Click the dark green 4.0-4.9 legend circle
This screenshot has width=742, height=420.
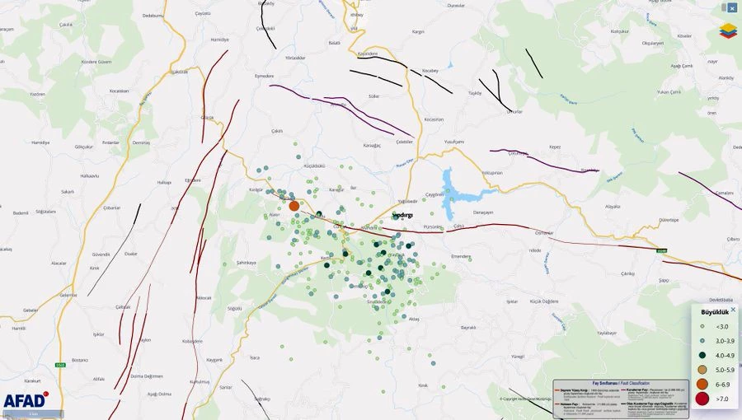click(x=702, y=355)
